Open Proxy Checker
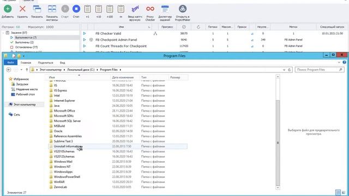The width and height of the screenshot is (349, 196). 150,9
